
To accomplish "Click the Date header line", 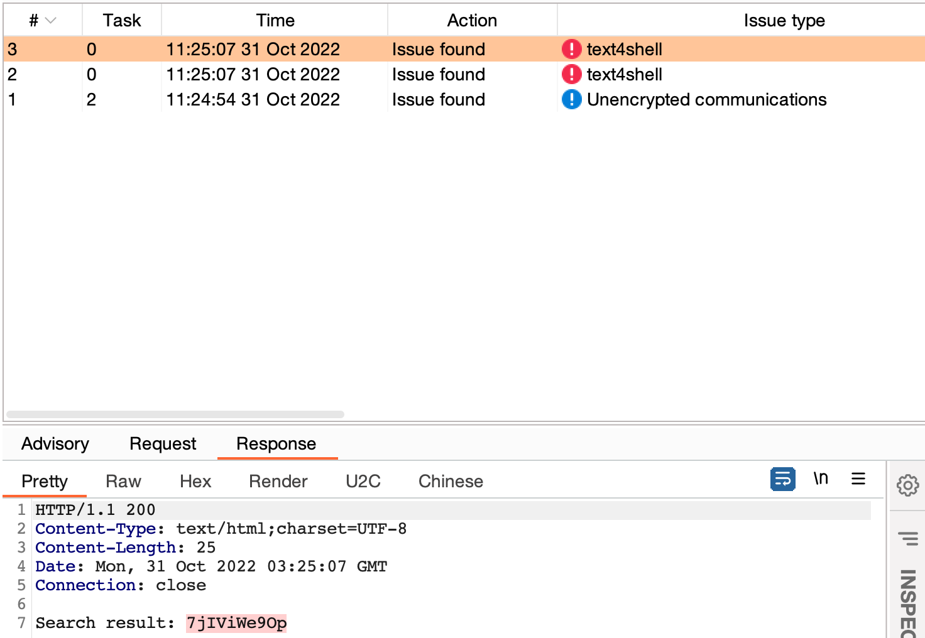I will click(x=211, y=566).
